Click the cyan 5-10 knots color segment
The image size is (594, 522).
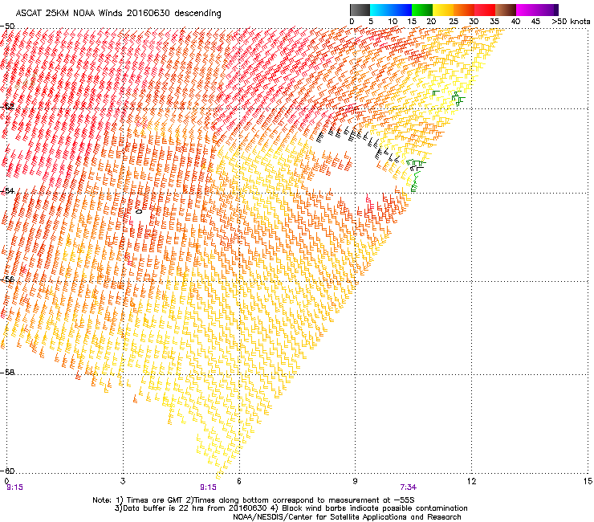tap(380, 10)
